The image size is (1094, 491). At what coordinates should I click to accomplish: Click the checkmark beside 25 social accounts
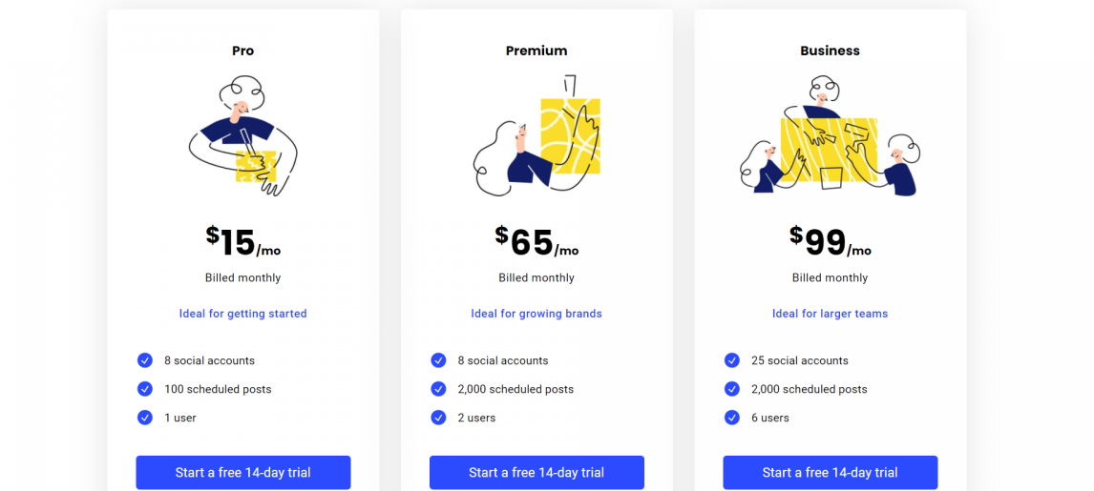(732, 360)
